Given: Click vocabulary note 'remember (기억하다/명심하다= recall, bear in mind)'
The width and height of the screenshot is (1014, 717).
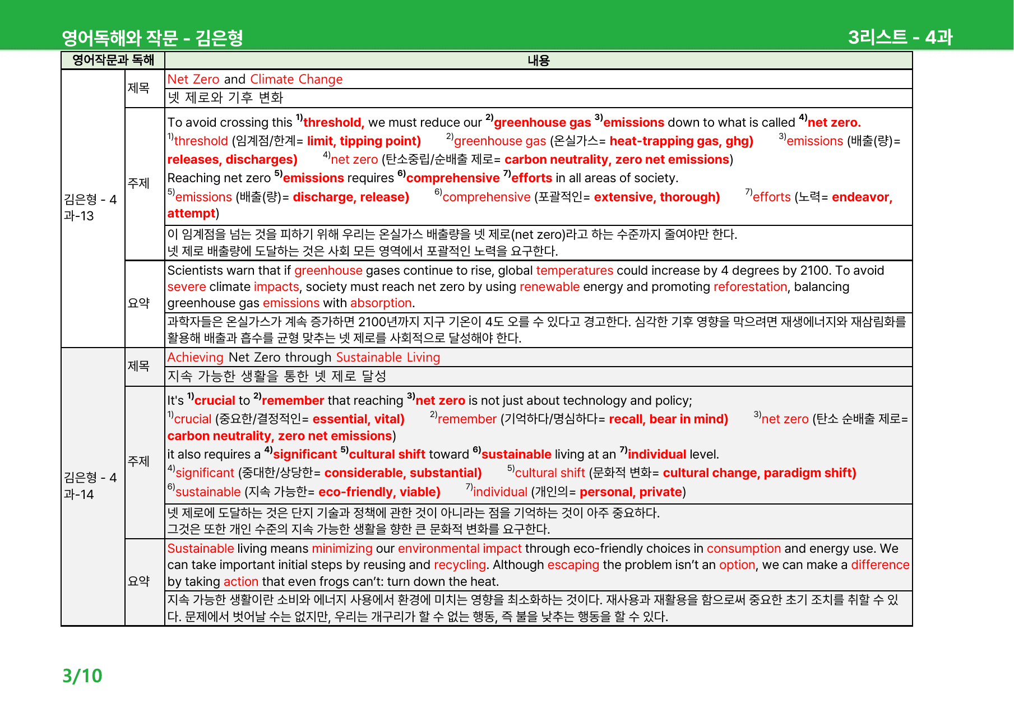Looking at the screenshot, I should 579,419.
